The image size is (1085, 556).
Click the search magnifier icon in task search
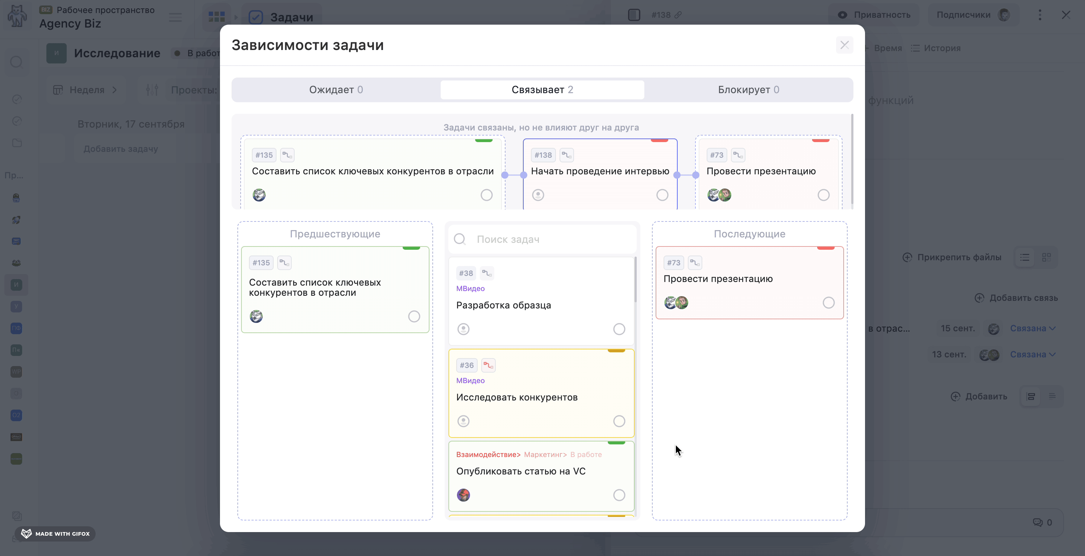460,239
